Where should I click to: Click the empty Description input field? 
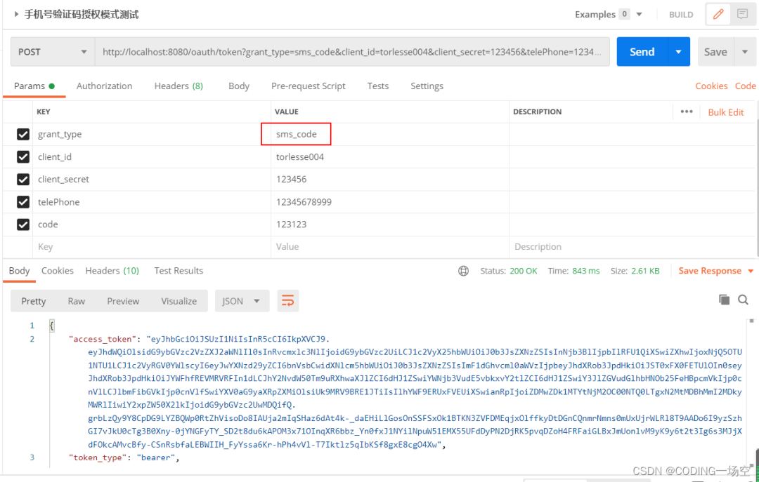[632, 246]
